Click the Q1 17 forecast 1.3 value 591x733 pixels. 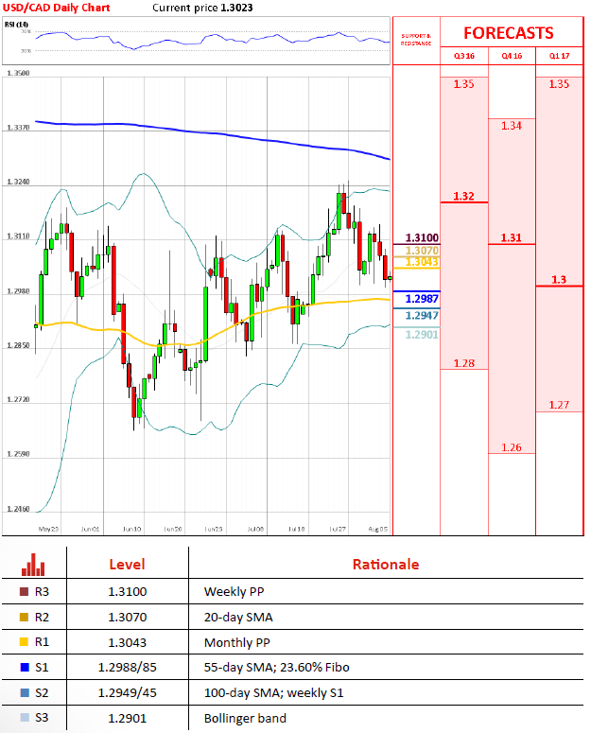tap(559, 280)
